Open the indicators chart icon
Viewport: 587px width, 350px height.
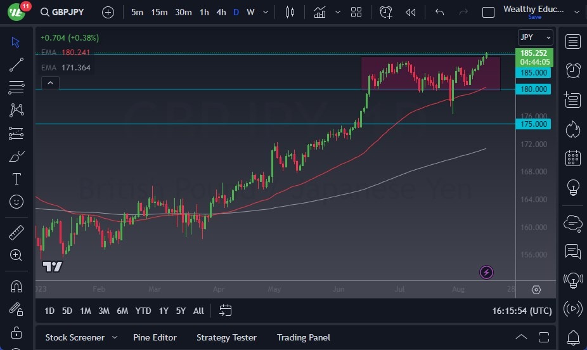tap(319, 12)
